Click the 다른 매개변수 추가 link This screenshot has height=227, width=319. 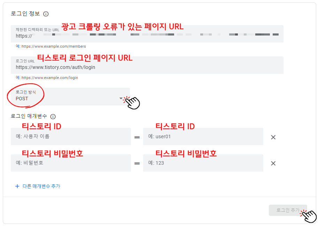(x=41, y=186)
